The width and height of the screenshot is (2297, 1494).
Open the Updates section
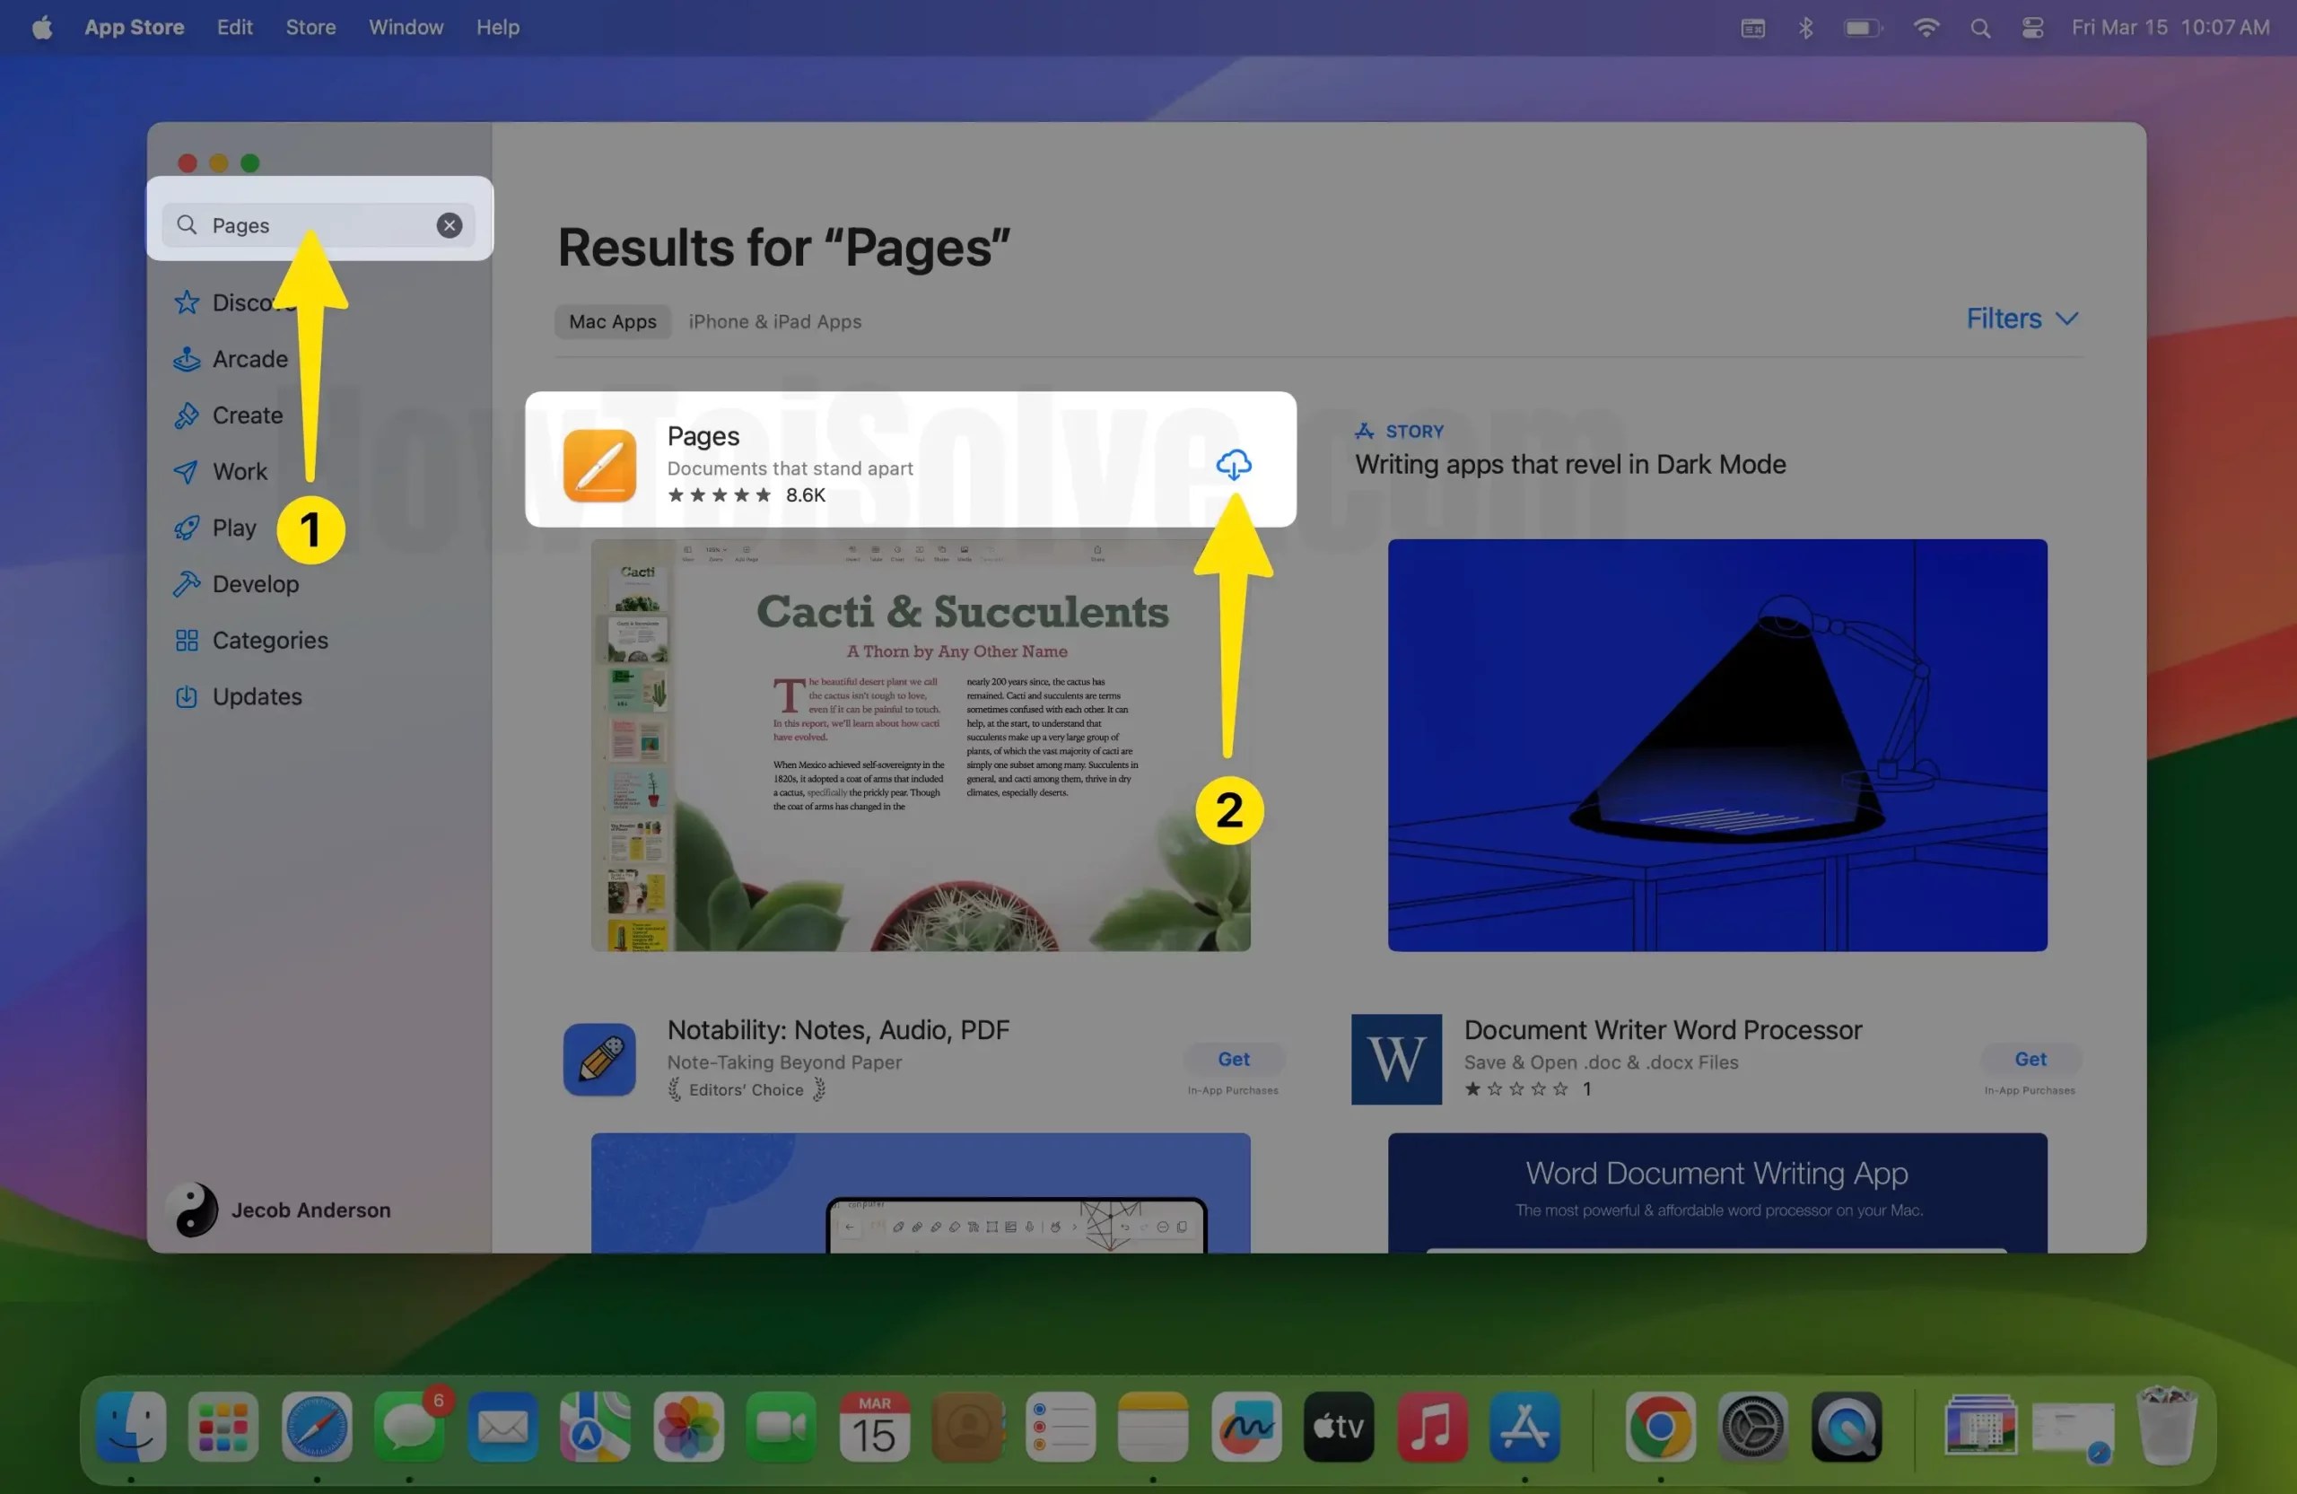point(256,695)
